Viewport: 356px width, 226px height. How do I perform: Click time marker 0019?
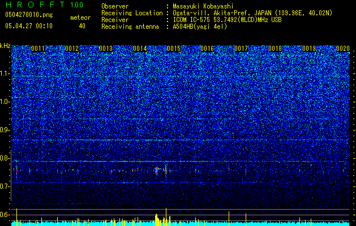309,49
